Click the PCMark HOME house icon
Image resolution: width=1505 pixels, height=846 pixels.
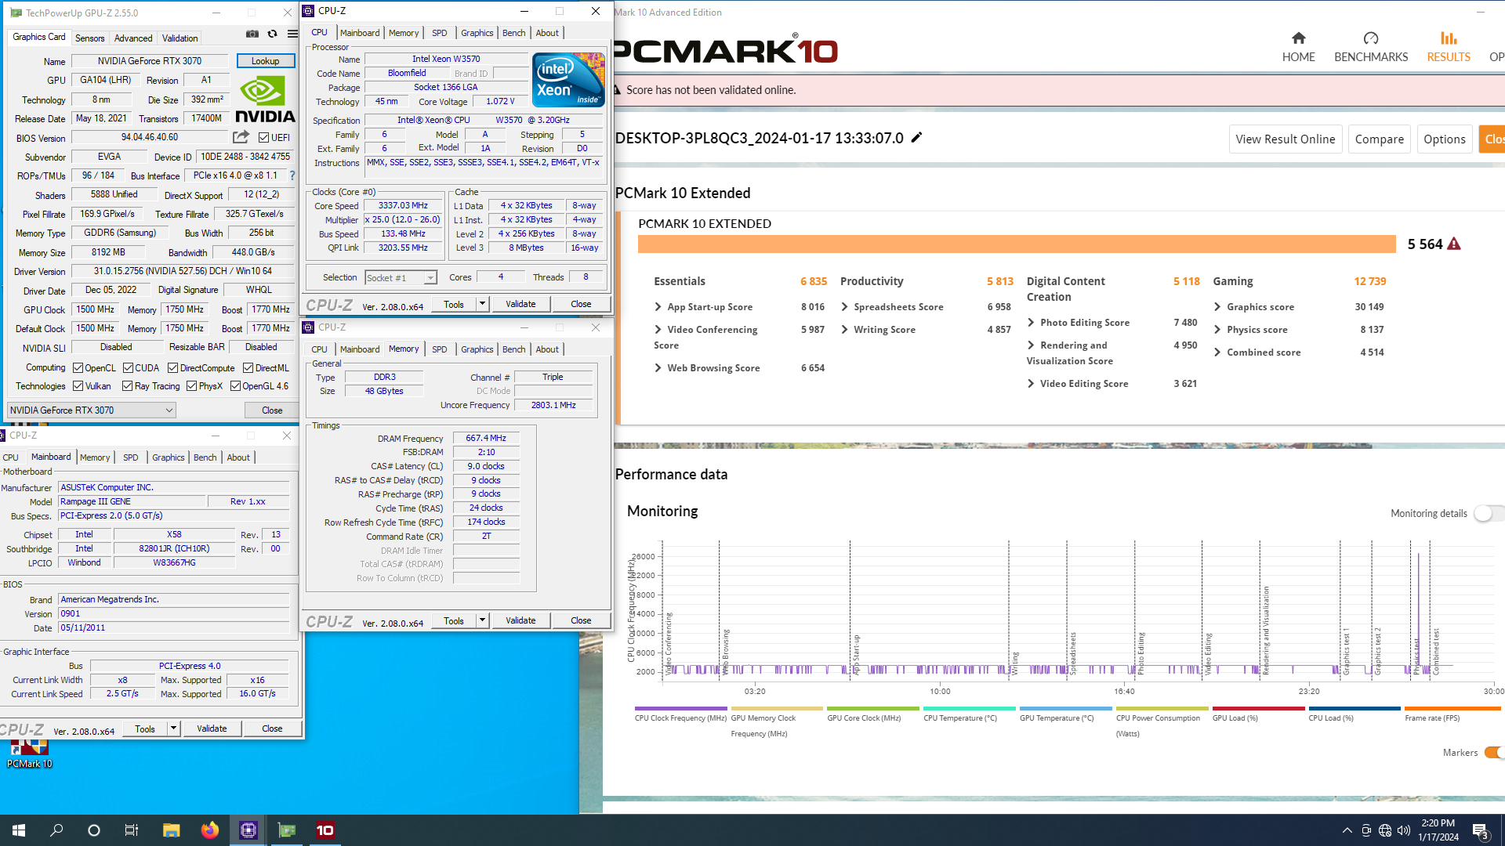(x=1299, y=38)
